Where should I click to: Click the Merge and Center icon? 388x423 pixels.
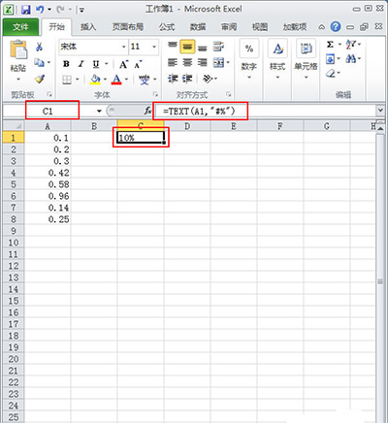[x=218, y=62]
